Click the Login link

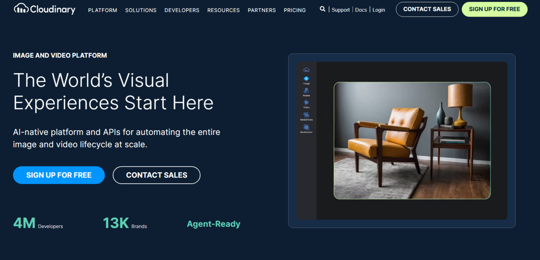click(378, 10)
